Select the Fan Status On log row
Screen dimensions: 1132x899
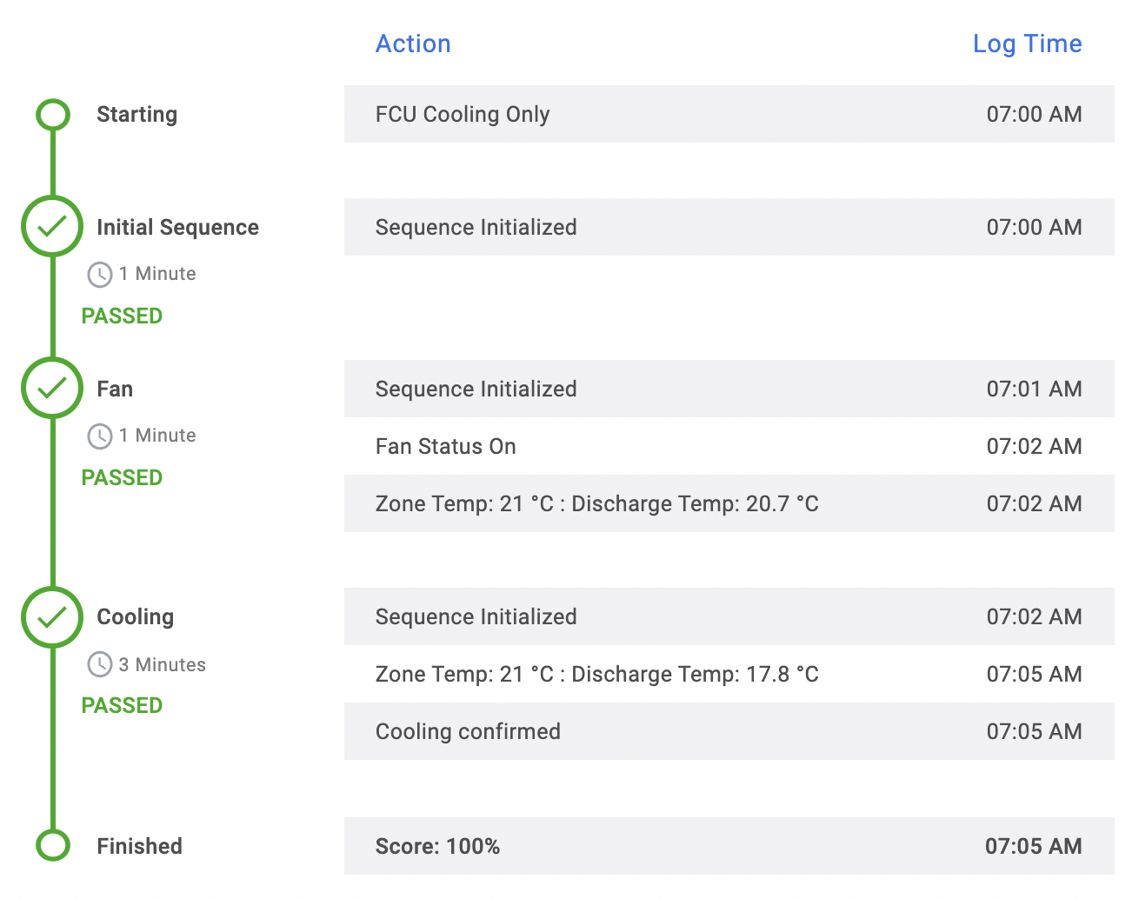coord(729,446)
